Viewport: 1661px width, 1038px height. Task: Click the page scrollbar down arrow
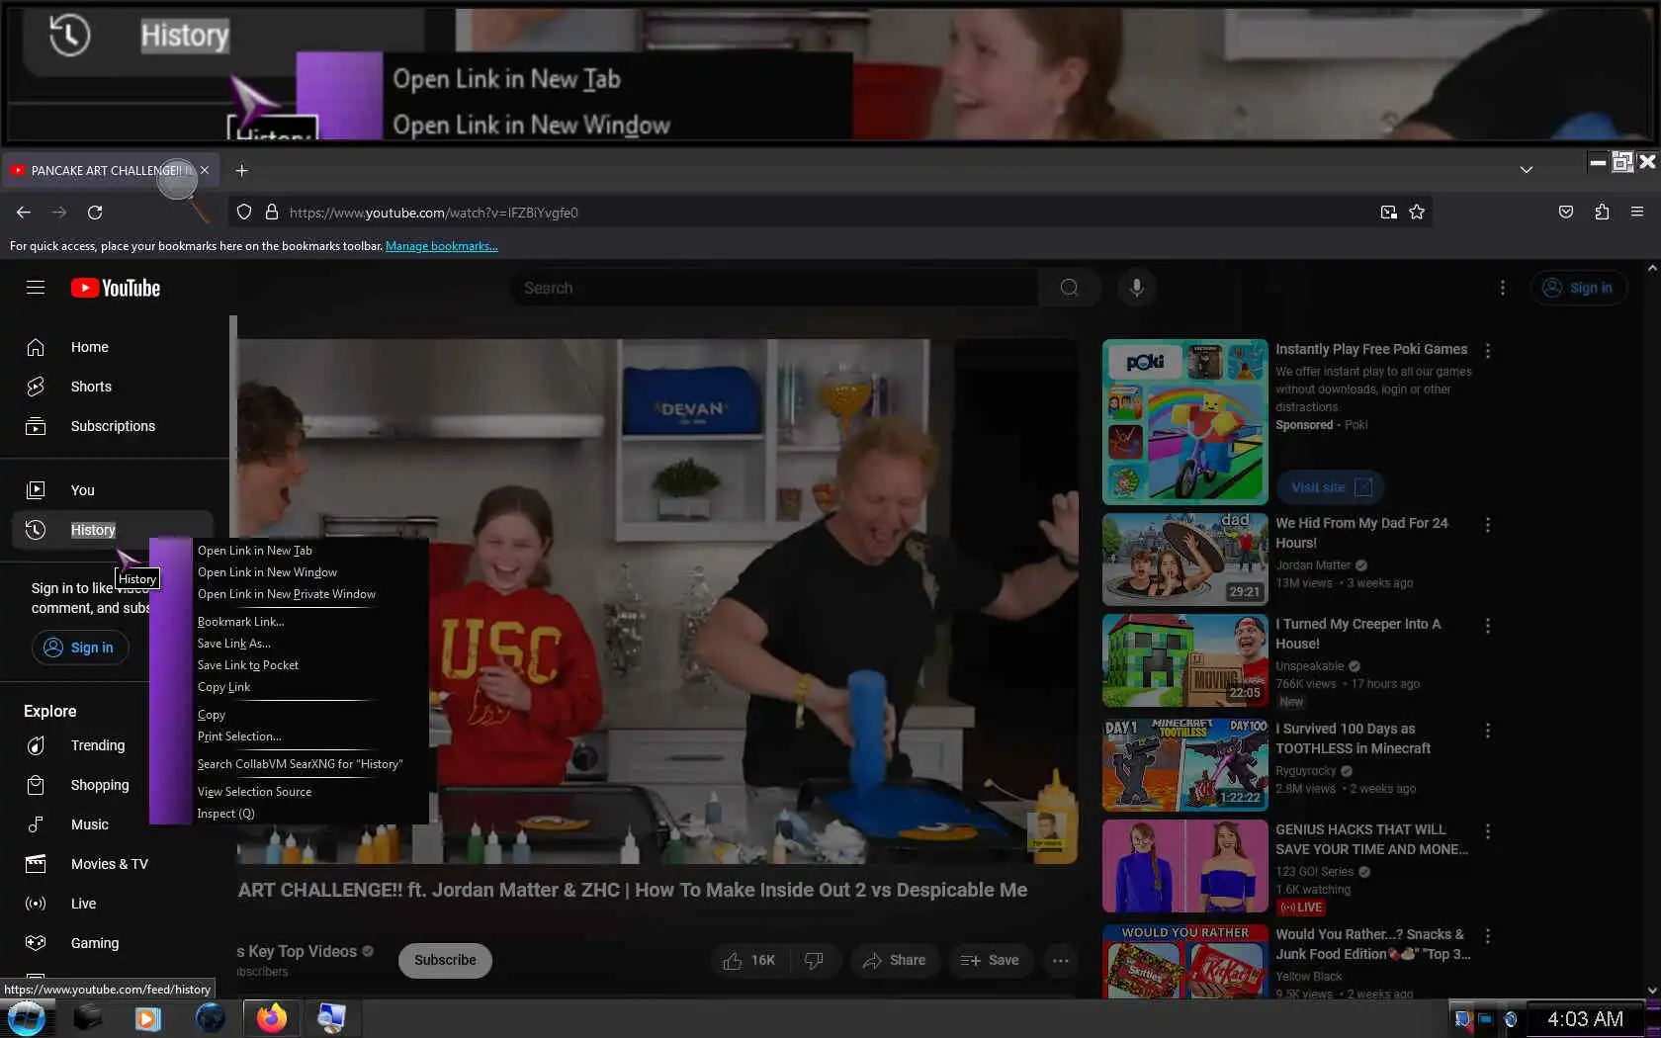tap(1652, 990)
